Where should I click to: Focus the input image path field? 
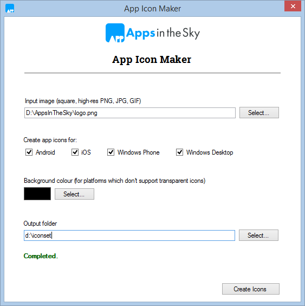coord(130,113)
